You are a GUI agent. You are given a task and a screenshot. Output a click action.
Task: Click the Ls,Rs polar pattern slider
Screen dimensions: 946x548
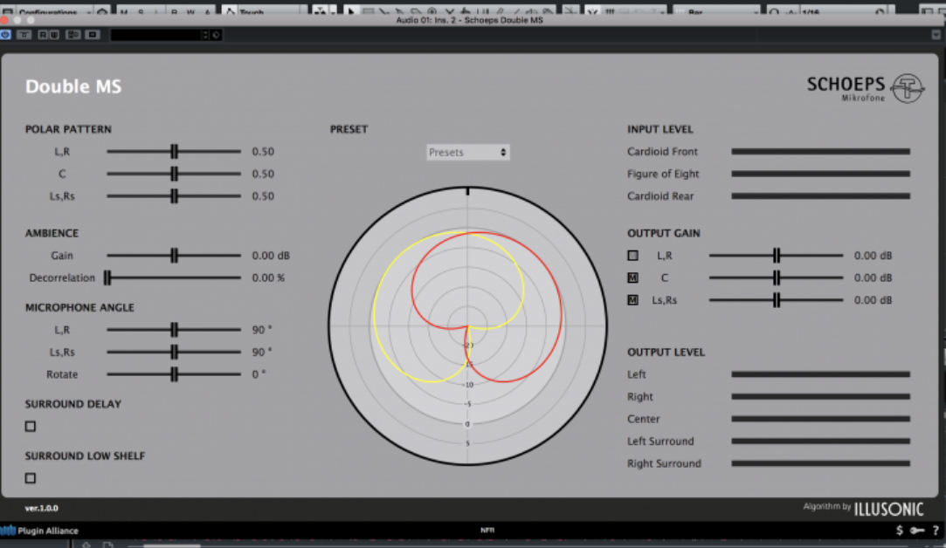pyautogui.click(x=174, y=196)
